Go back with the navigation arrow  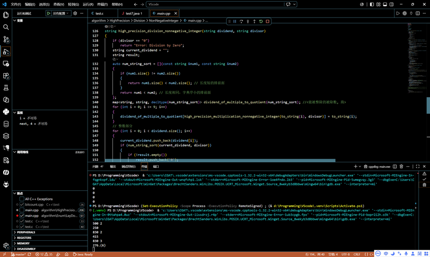pos(135,4)
